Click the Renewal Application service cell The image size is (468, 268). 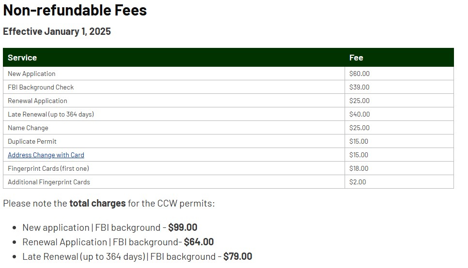point(37,101)
